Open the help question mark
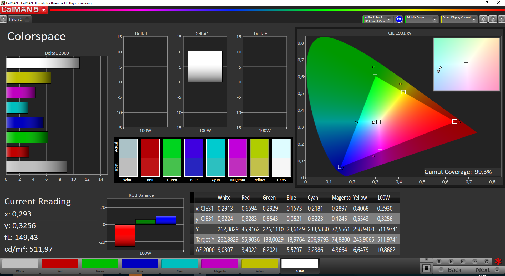This screenshot has height=276, width=505. tap(493, 19)
